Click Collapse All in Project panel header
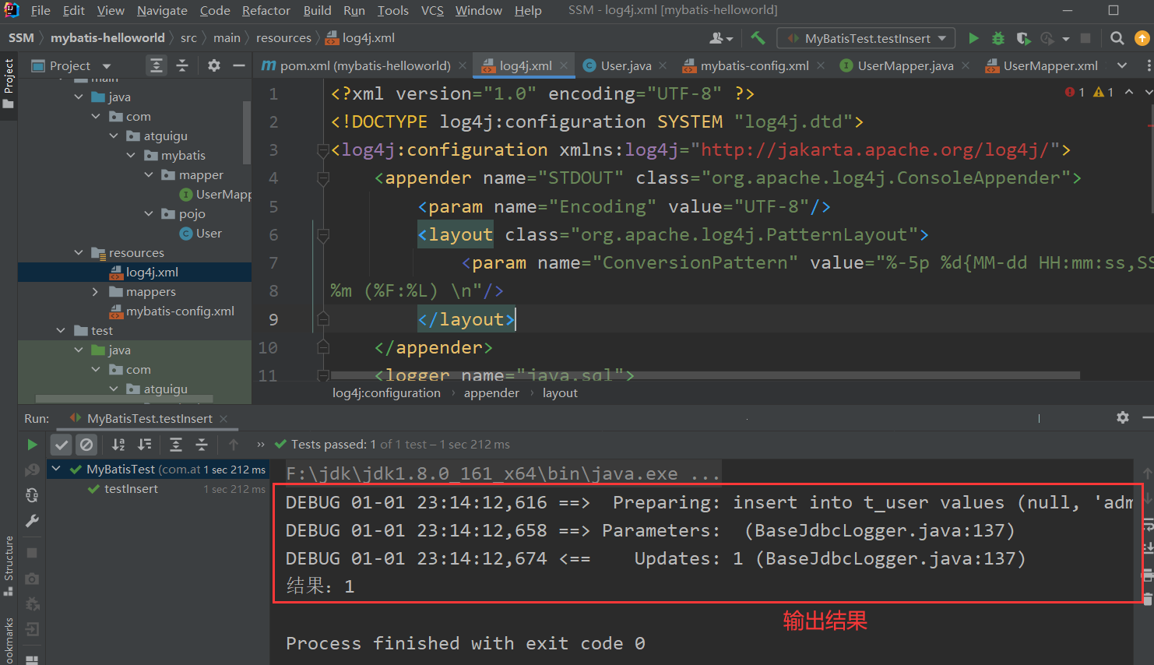 [182, 65]
